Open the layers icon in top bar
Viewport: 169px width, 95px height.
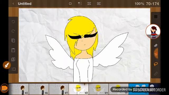80,4
